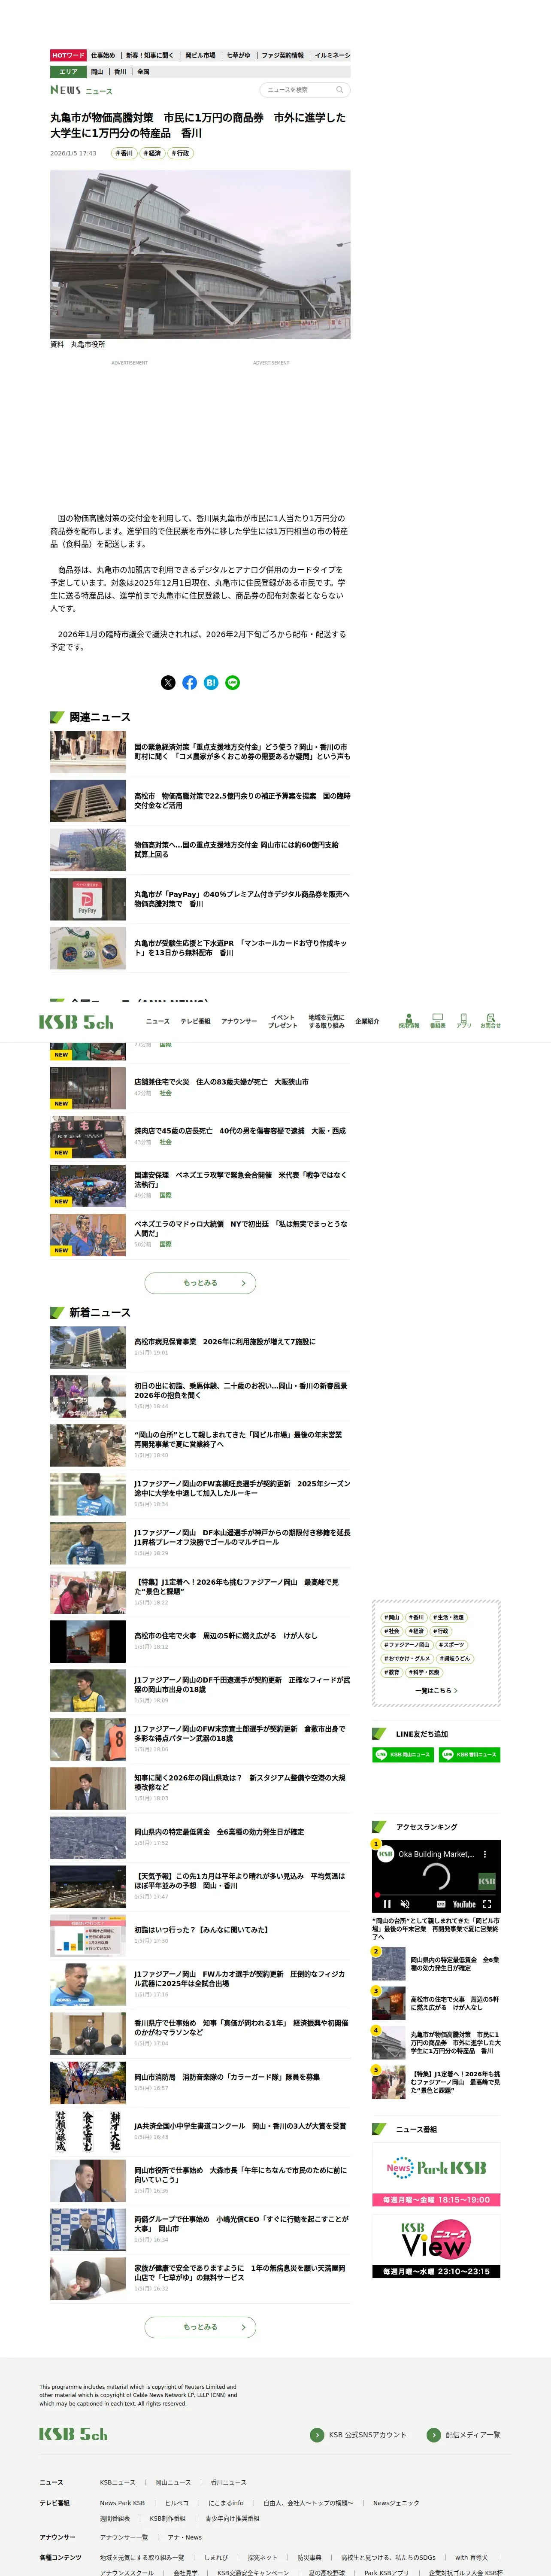Click KSB 岡山ニュース LINE button
This screenshot has height=2576, width=551.
[403, 1755]
